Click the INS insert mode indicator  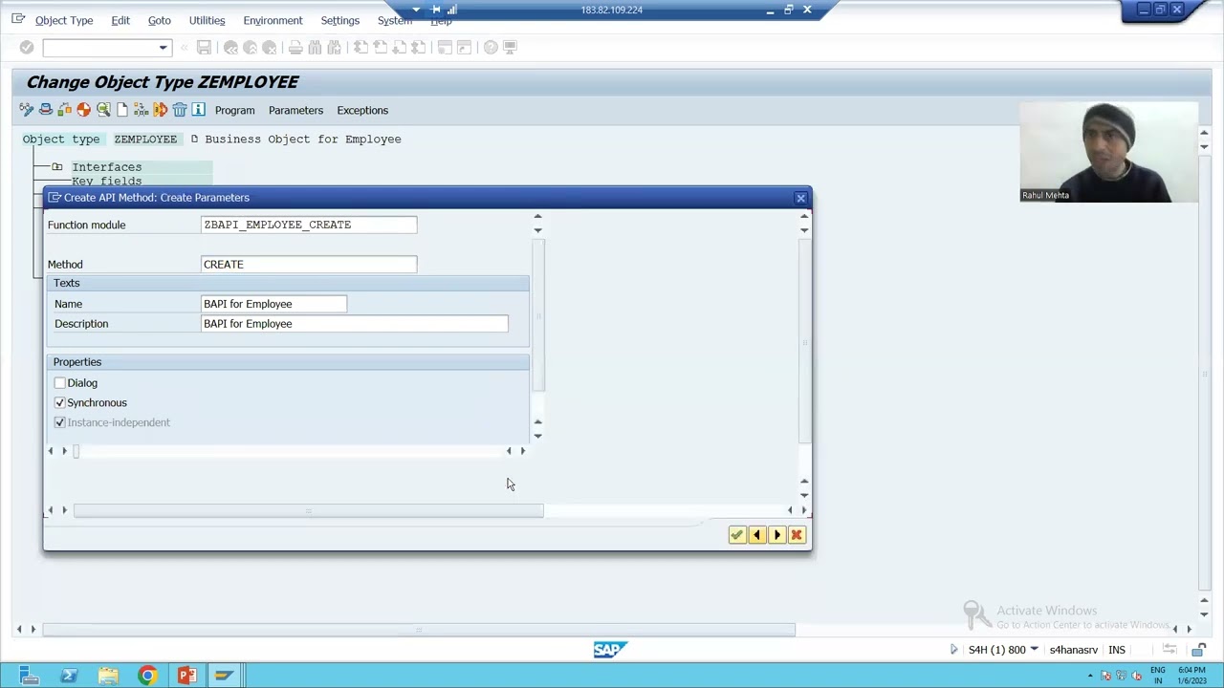point(1117,650)
